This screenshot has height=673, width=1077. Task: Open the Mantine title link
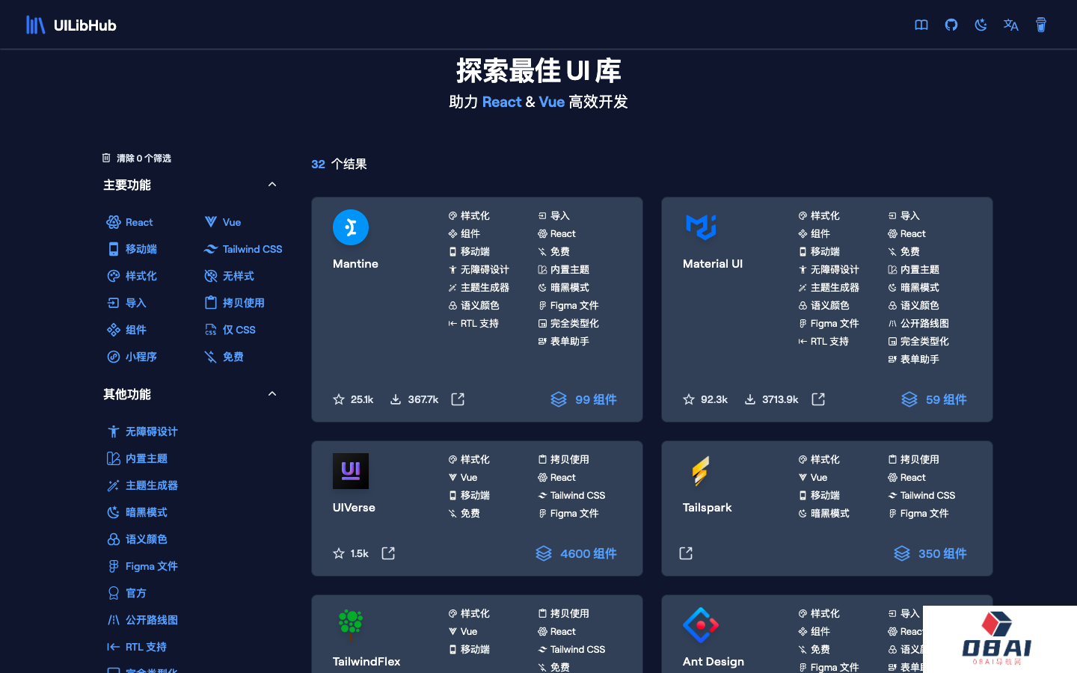(355, 264)
